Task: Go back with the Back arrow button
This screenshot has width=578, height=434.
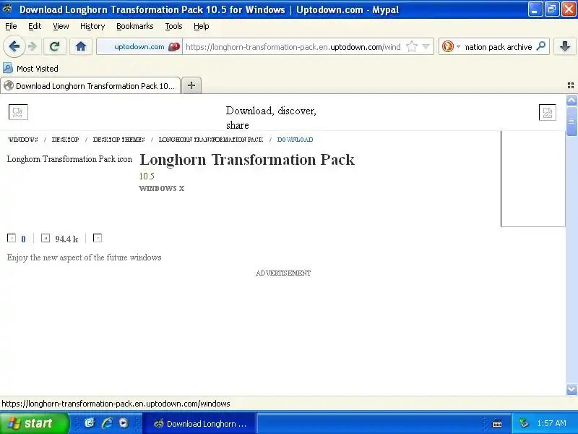Action: click(x=14, y=46)
